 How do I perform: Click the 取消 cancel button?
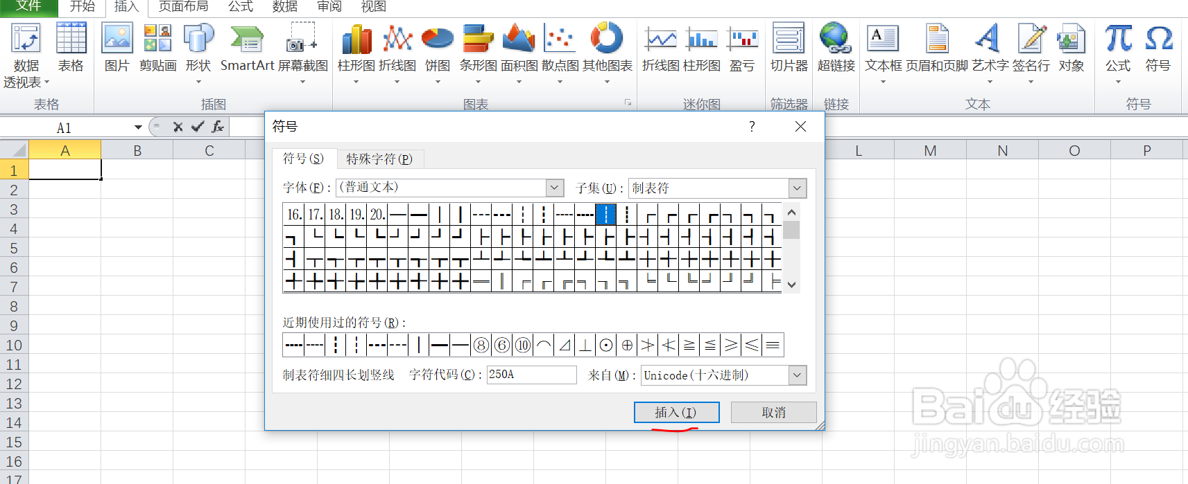773,413
